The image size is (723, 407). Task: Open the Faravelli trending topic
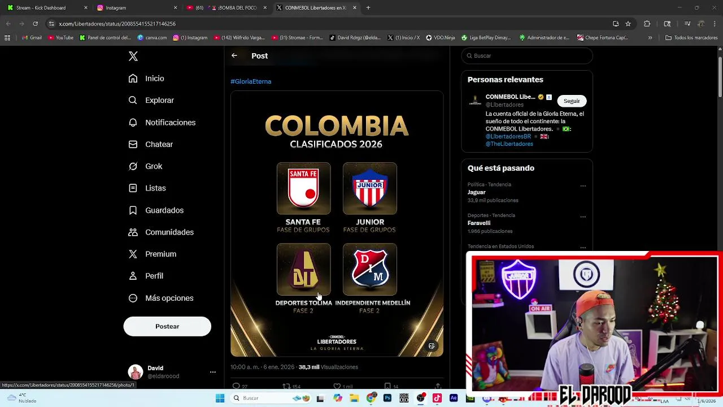[x=479, y=223]
